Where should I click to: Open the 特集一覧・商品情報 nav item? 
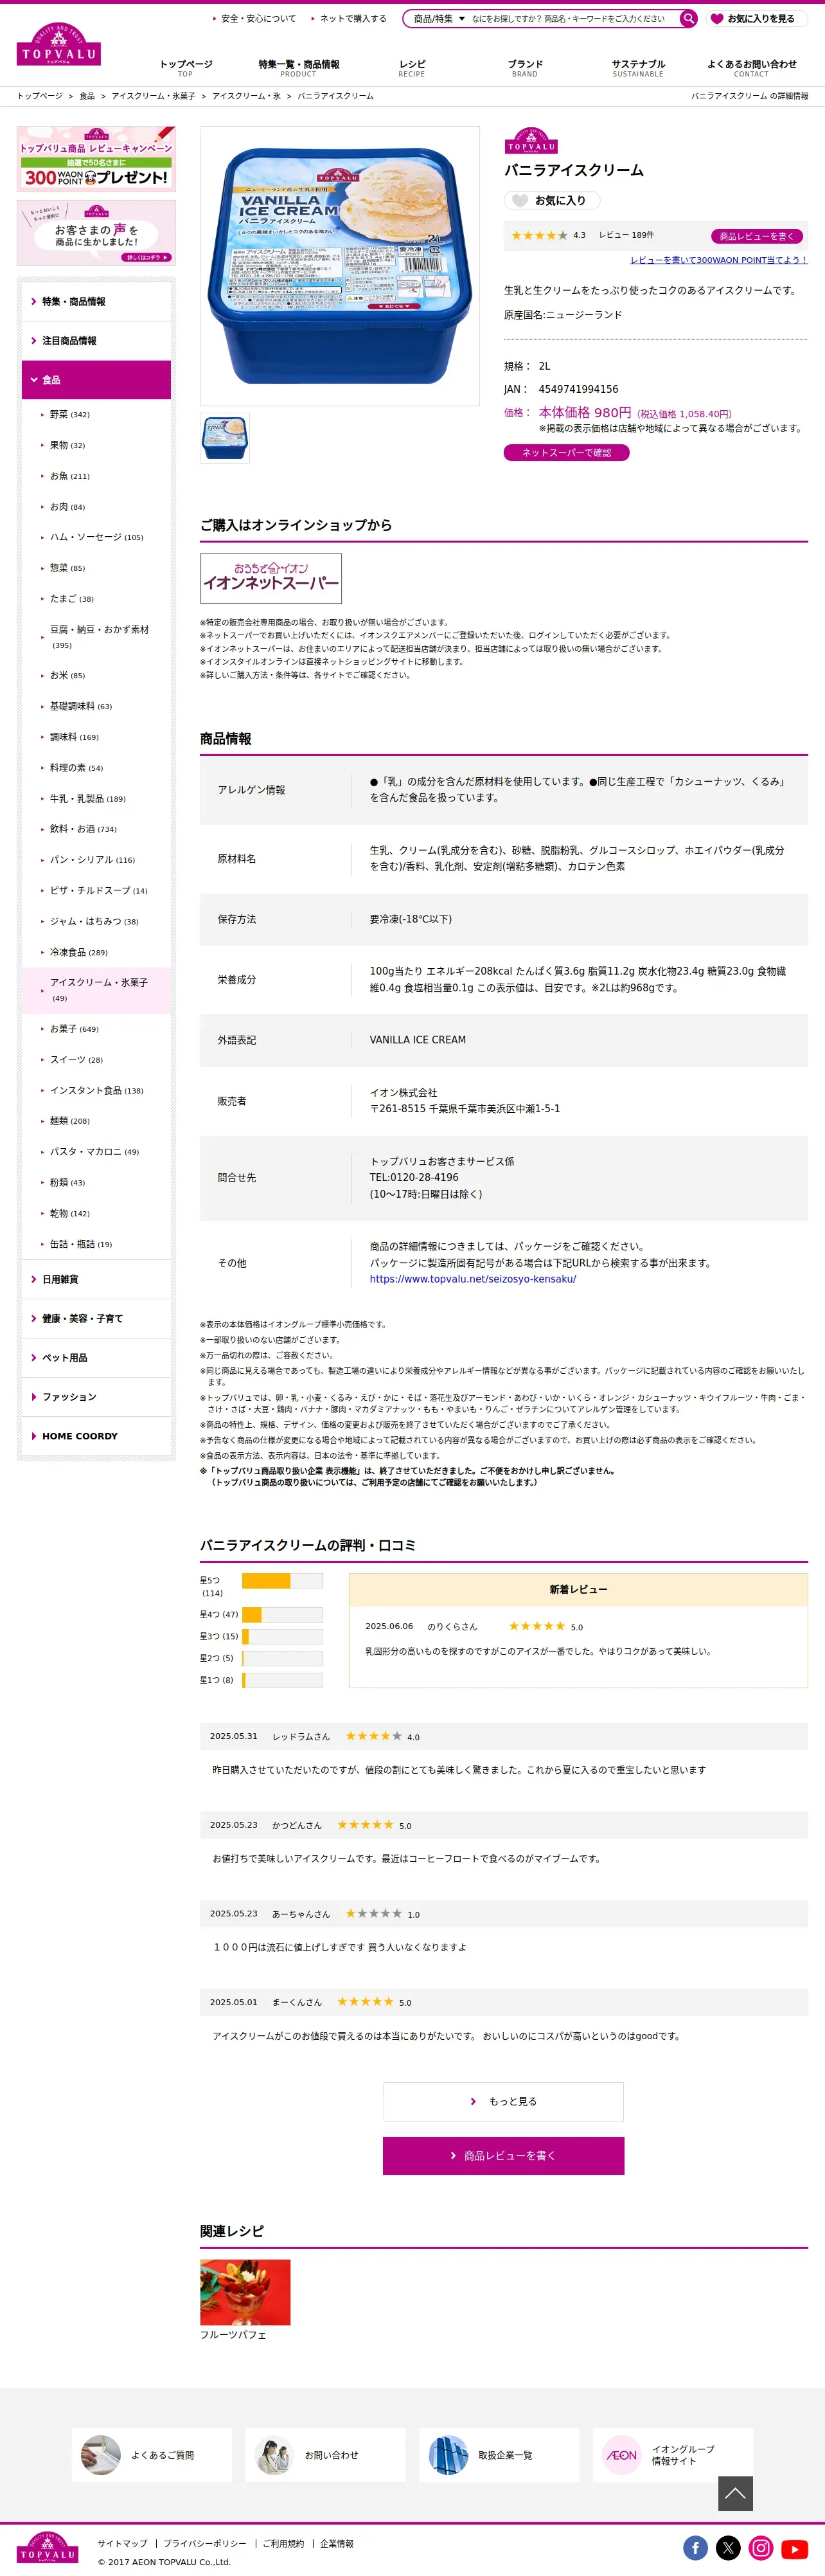[298, 68]
